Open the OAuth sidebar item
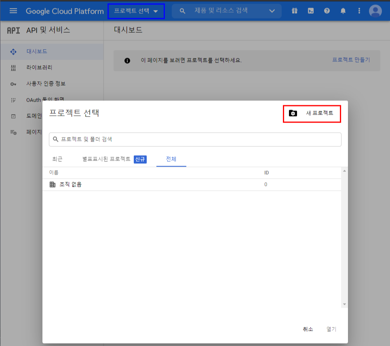The width and height of the screenshot is (390, 346). click(x=45, y=100)
